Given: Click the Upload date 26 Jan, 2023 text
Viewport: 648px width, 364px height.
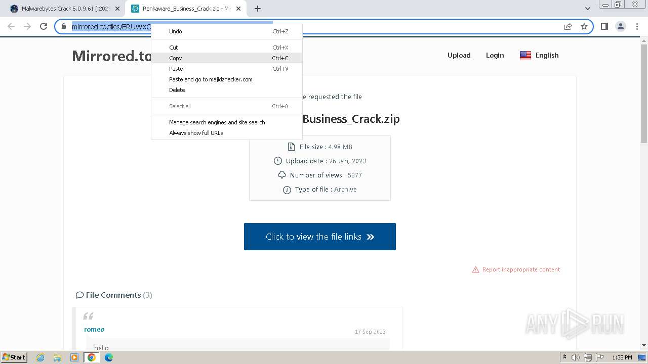Looking at the screenshot, I should pyautogui.click(x=326, y=161).
